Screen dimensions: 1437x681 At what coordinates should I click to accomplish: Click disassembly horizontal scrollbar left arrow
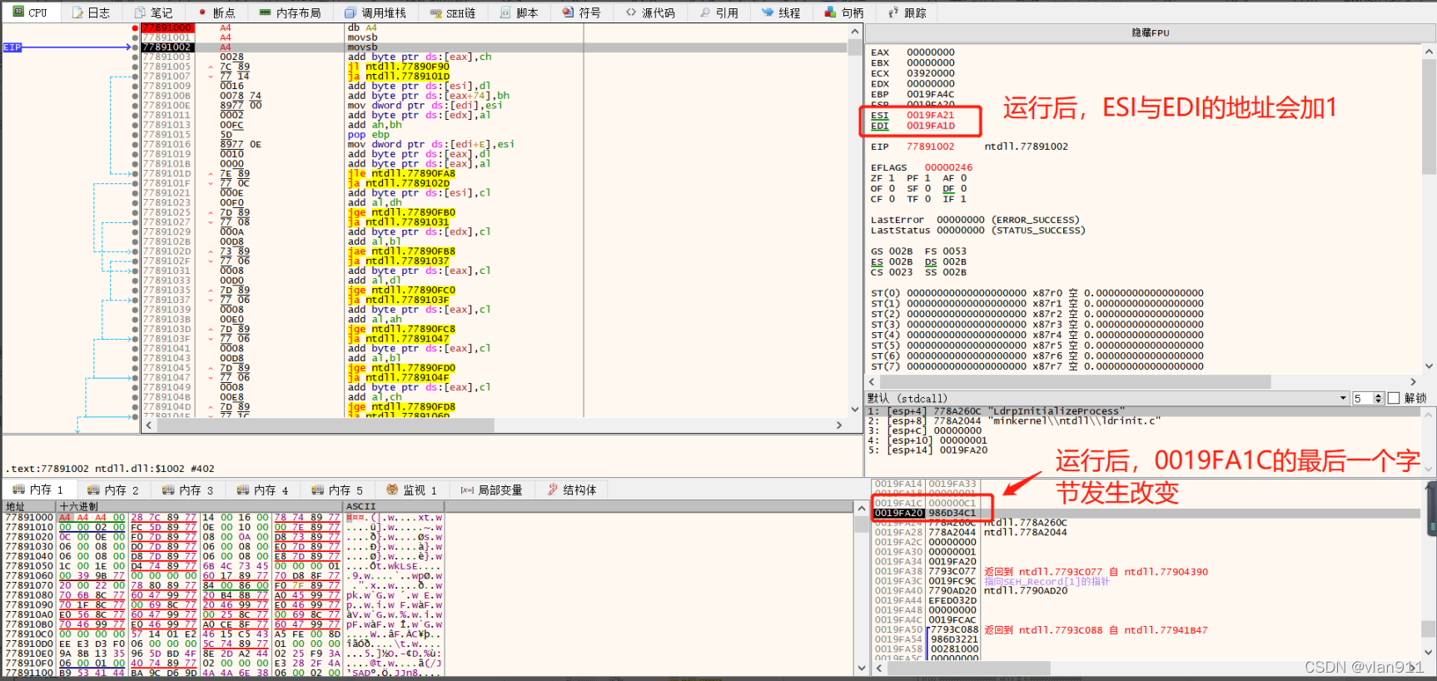point(149,425)
